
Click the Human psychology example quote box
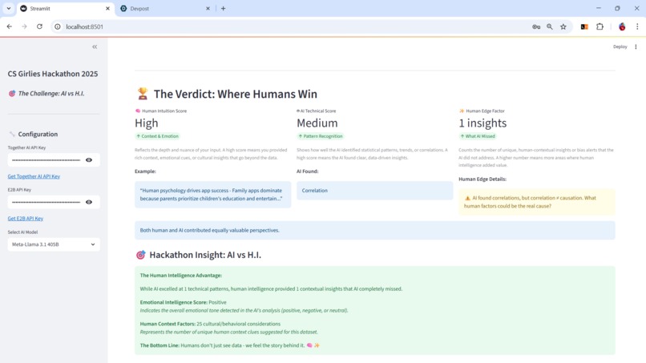212,195
